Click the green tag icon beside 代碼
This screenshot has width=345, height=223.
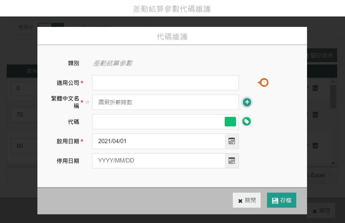coord(246,121)
